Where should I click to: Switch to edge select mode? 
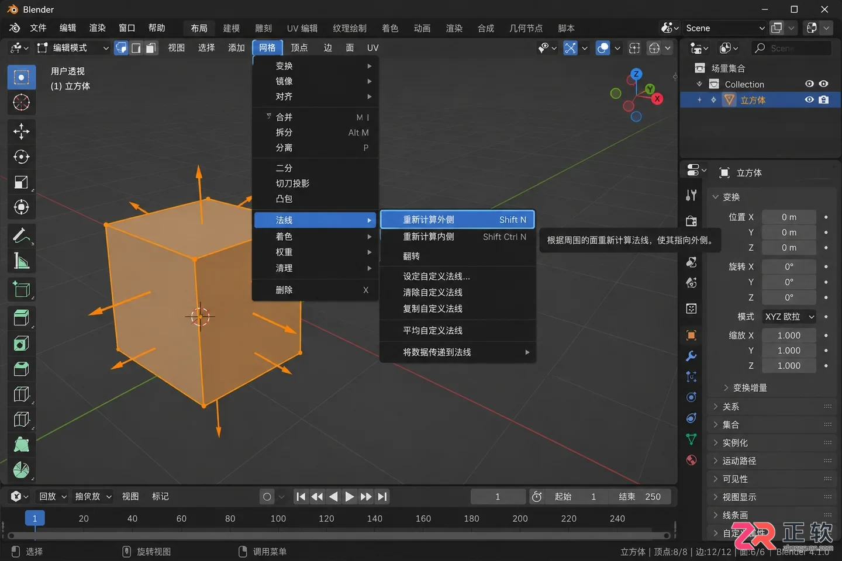(x=136, y=48)
